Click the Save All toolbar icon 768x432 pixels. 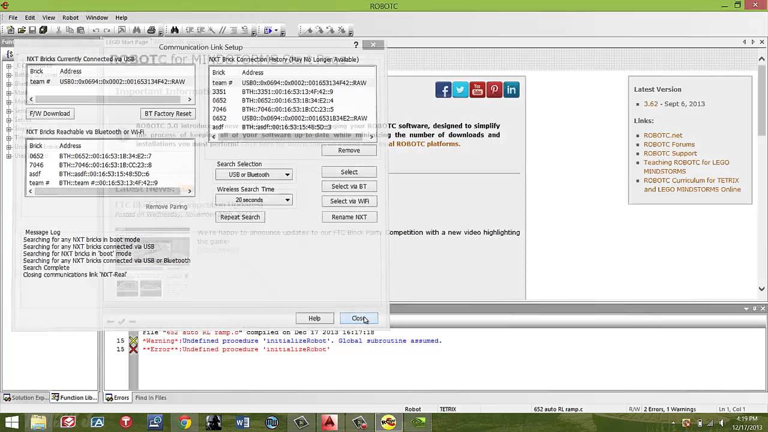(43, 30)
